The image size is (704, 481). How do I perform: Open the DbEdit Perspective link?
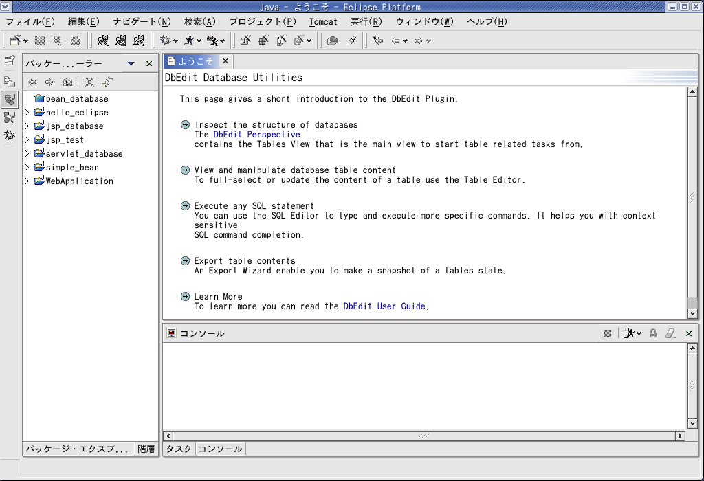[257, 135]
